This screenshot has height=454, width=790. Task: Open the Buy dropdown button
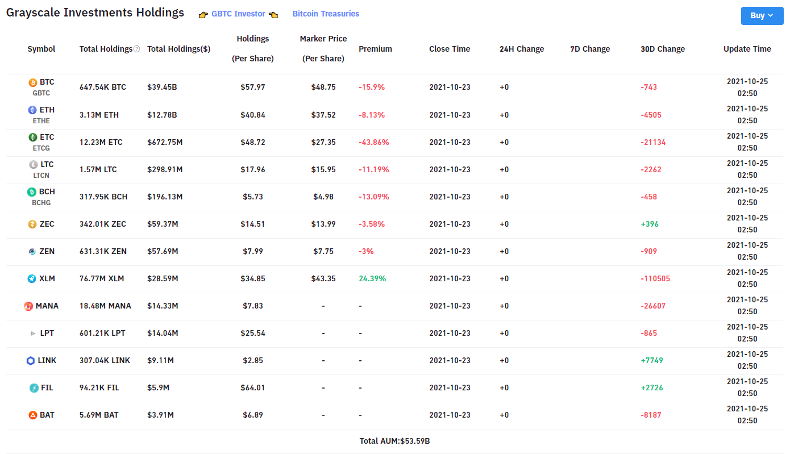pyautogui.click(x=762, y=15)
